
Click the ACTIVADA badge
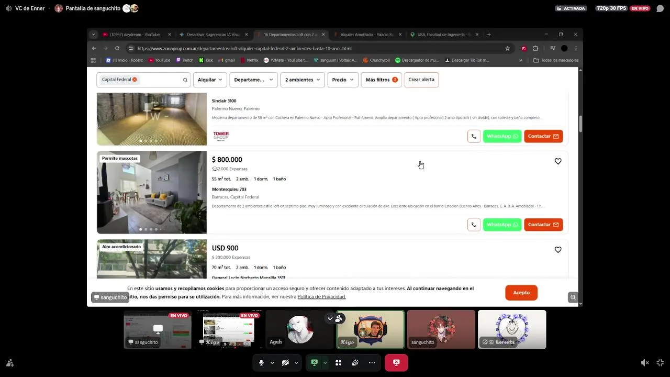pyautogui.click(x=572, y=8)
